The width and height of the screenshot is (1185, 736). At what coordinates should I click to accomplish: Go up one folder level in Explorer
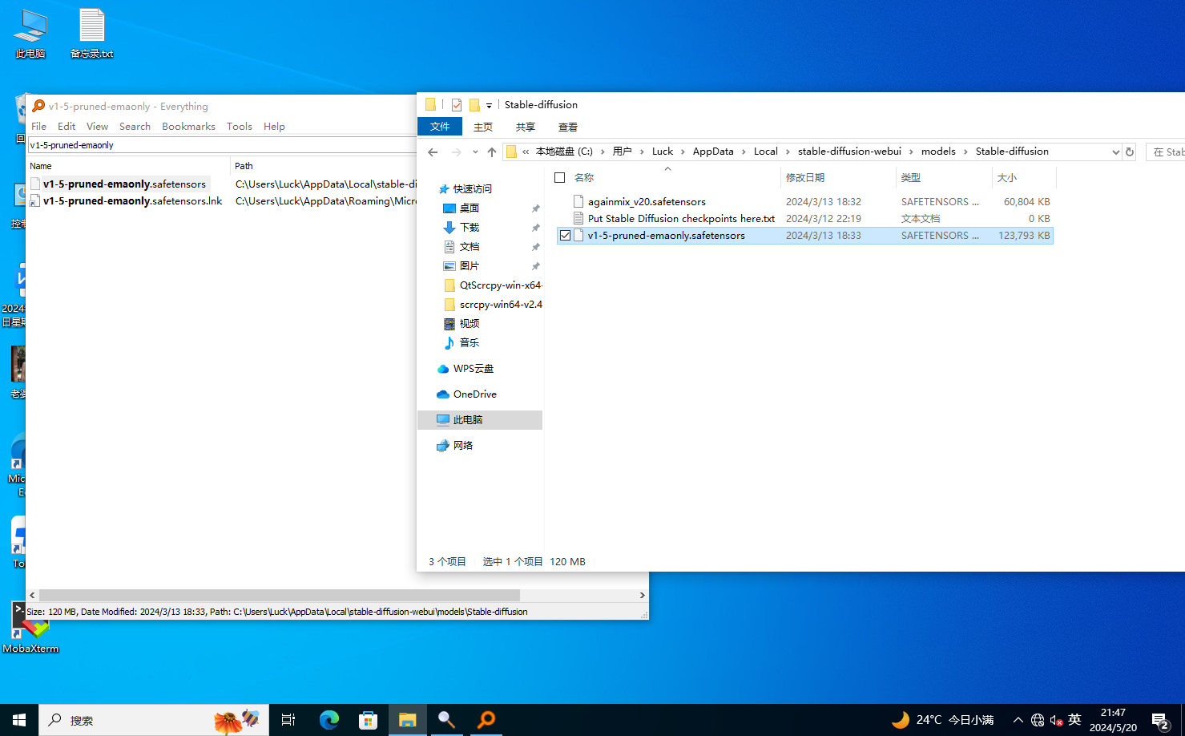click(492, 152)
